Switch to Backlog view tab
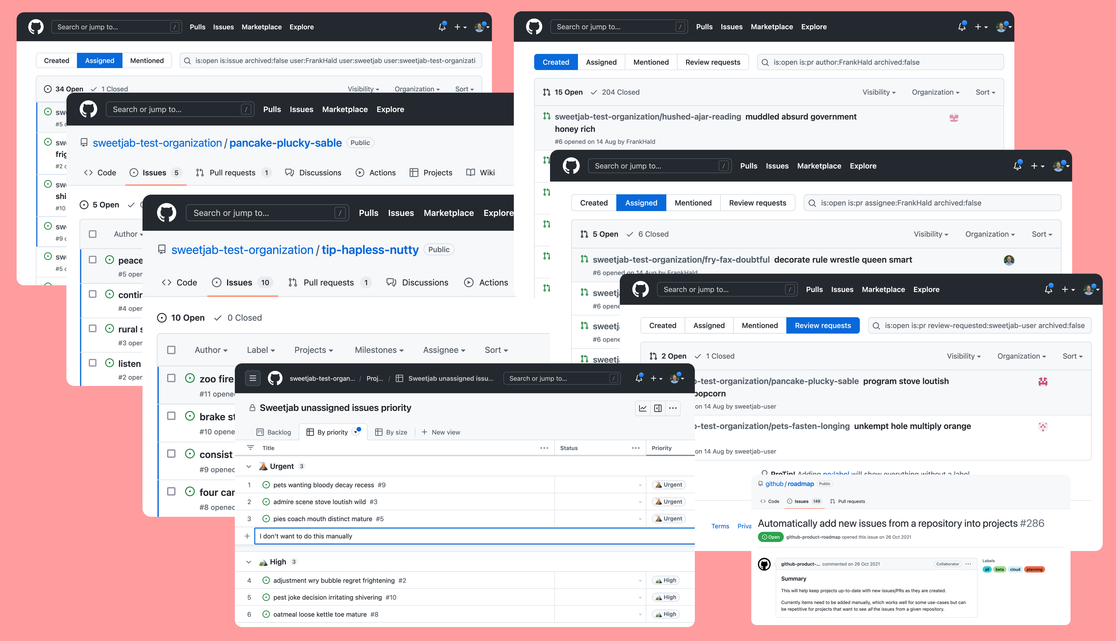 click(x=274, y=432)
